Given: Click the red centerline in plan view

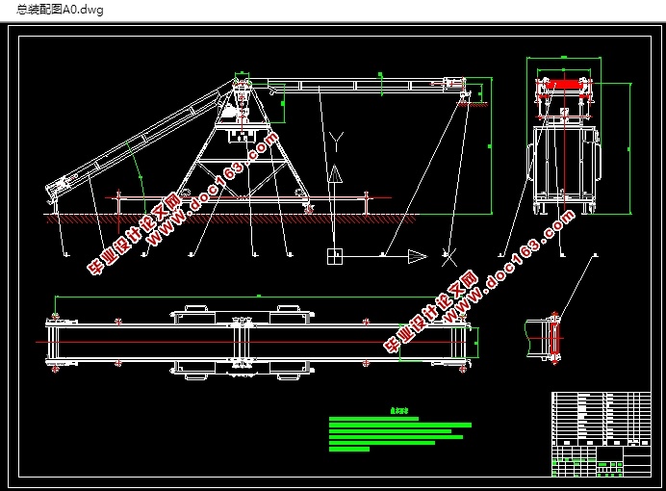Looking at the screenshot, I should pyautogui.click(x=255, y=342).
